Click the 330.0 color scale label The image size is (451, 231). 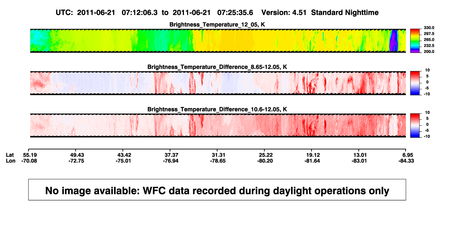coord(430,28)
